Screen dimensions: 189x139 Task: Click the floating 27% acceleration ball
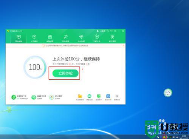[x=168, y=93]
